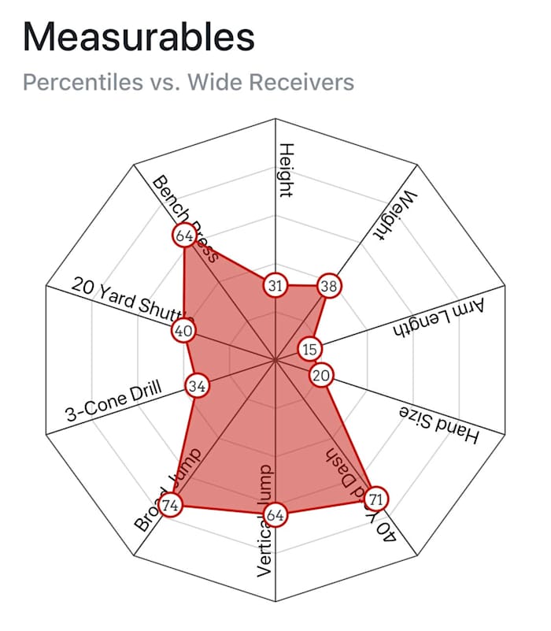Screen dimensions: 551x631
Task: Click the Height axis label
Action: [287, 170]
